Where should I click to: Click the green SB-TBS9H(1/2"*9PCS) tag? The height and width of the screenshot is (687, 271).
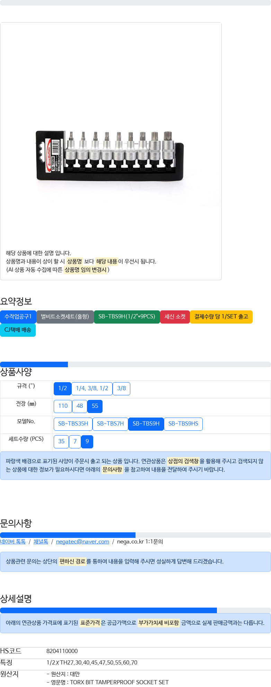click(x=127, y=317)
